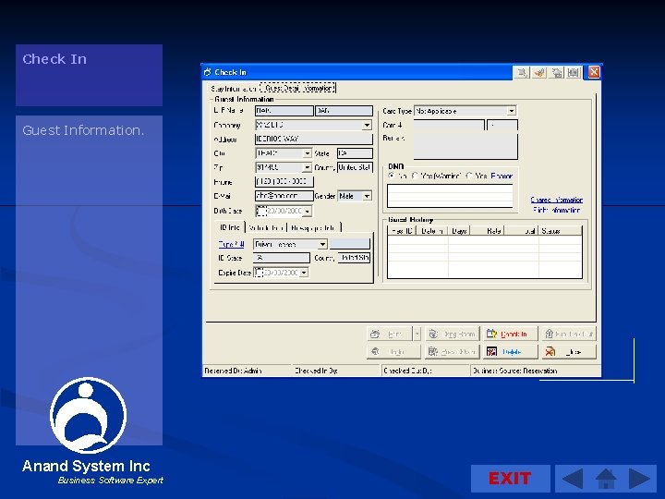665x499 pixels.
Task: Click the EXIT button
Action: (510, 479)
